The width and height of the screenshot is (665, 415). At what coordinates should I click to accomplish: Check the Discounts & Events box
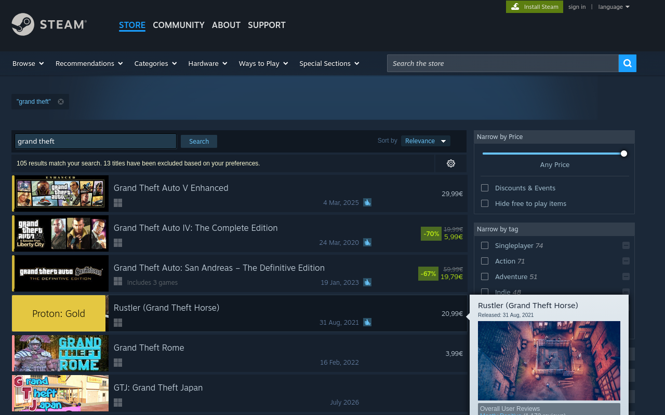click(485, 188)
